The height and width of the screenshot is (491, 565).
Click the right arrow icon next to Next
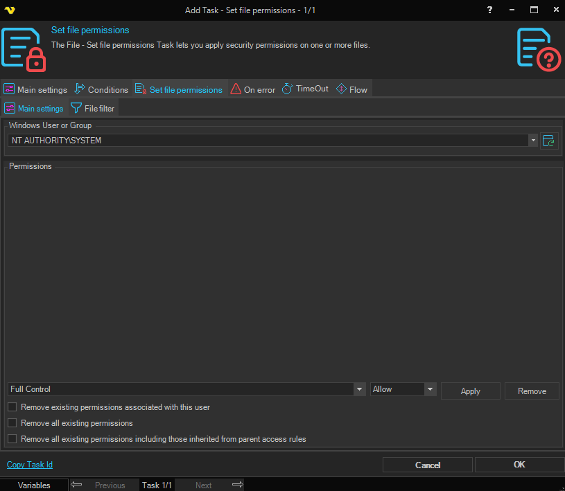[237, 485]
